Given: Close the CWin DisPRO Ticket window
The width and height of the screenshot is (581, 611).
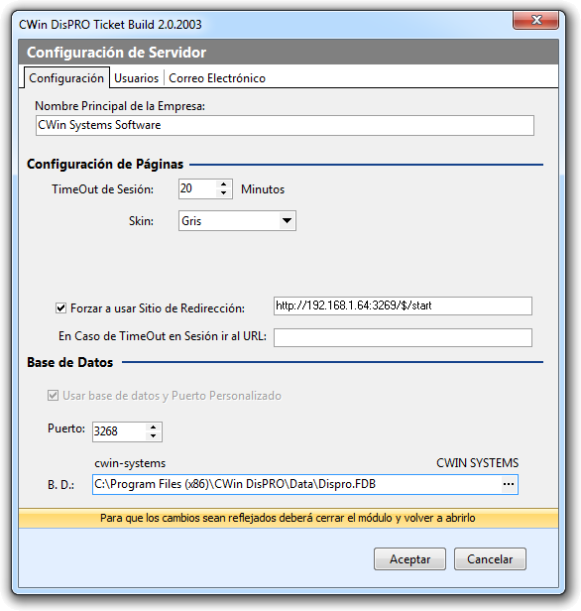Looking at the screenshot, I should click(x=535, y=20).
